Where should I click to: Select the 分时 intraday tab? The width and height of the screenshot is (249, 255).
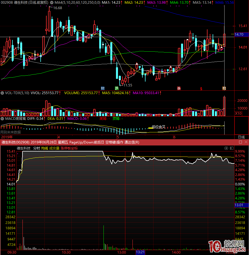(x=37, y=148)
